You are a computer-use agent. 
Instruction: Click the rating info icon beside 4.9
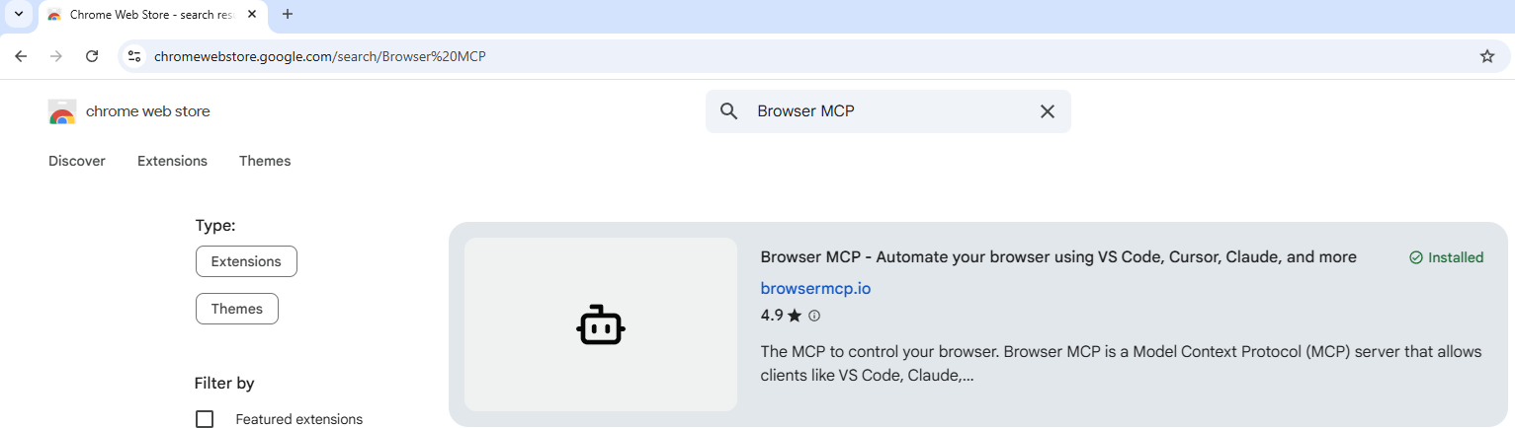[x=814, y=316]
